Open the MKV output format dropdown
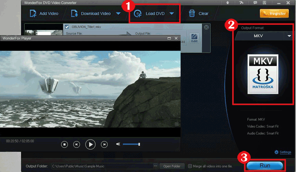This screenshot has width=296, height=172. pos(289,36)
